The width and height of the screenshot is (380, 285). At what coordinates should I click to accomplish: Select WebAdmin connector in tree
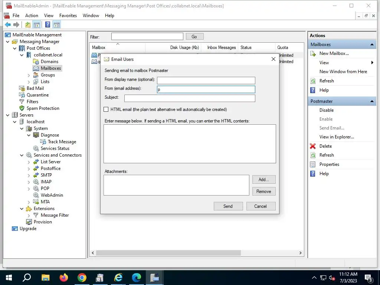pos(52,195)
